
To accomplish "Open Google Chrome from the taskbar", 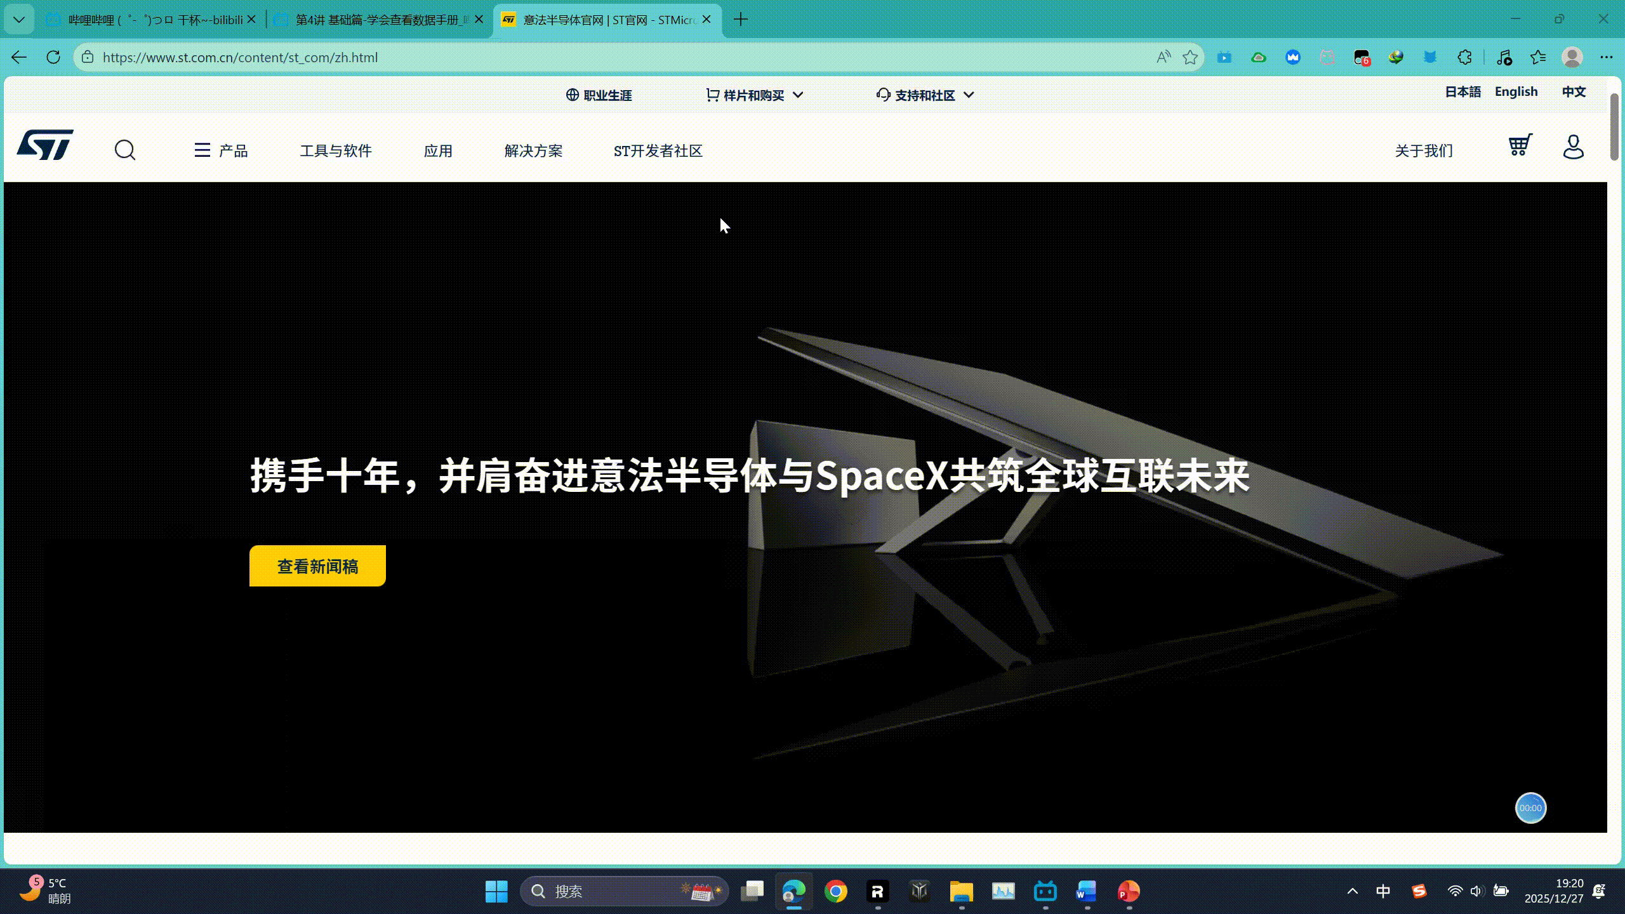I will coord(836,892).
